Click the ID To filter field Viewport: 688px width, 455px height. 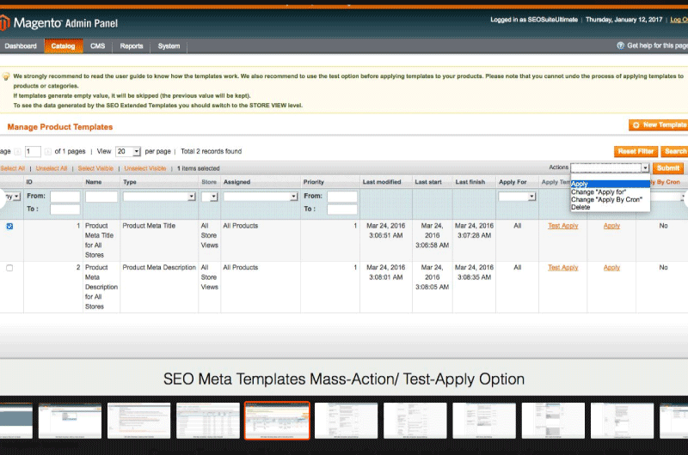(x=65, y=209)
